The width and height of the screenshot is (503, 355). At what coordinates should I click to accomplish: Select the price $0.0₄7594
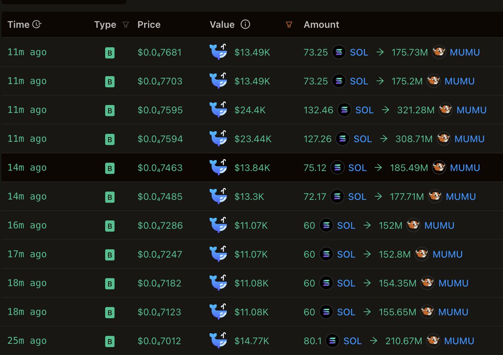tap(160, 139)
